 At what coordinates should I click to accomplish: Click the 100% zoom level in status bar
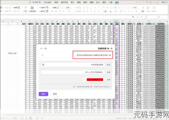(15, 118)
